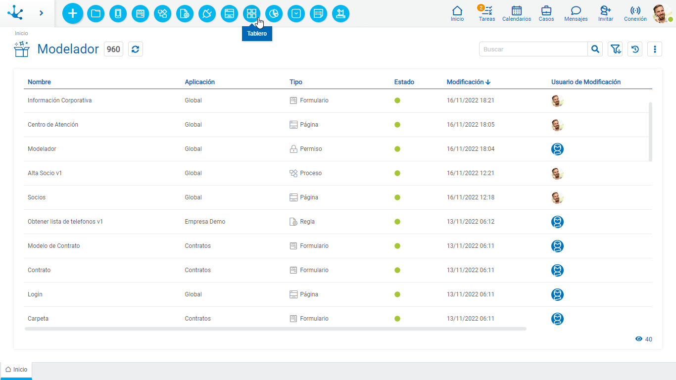Focus the Buscar search field
This screenshot has height=380, width=676.
pos(533,49)
